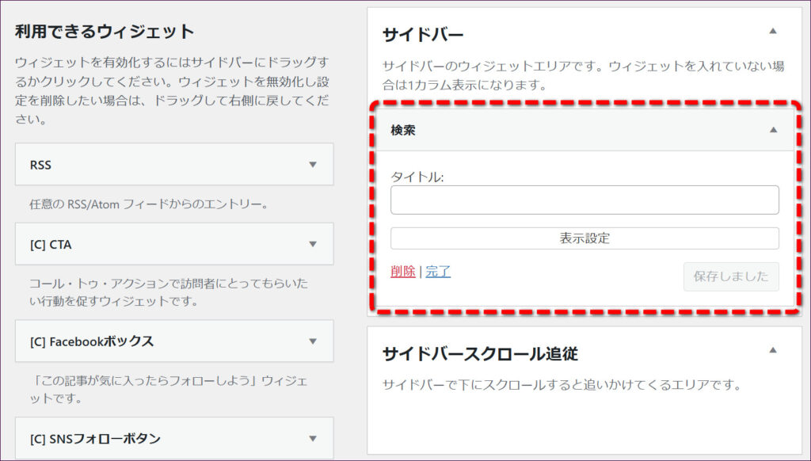The height and width of the screenshot is (461, 811).
Task: Click the サイドバースクロール追従 section heading
Action: click(x=485, y=352)
